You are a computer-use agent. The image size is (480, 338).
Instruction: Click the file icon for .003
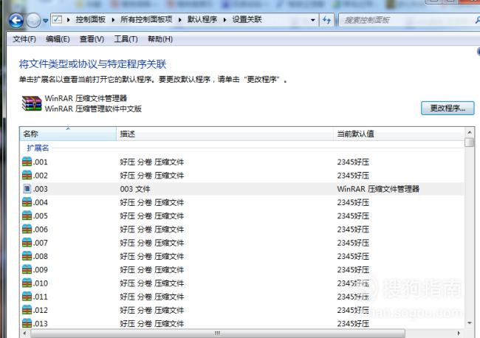[x=27, y=189]
